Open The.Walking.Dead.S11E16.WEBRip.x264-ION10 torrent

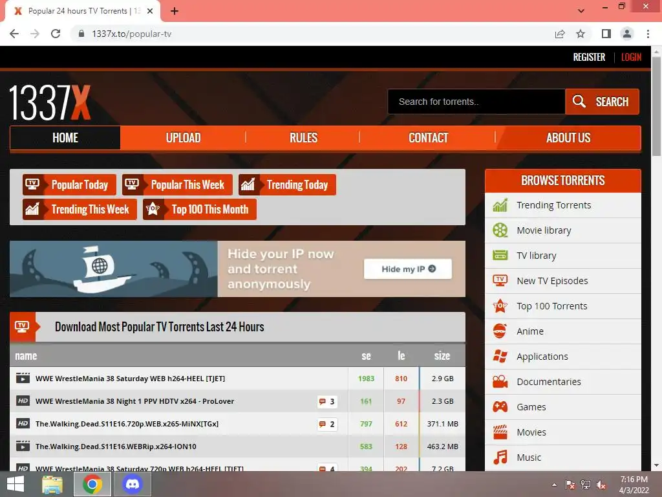click(116, 447)
